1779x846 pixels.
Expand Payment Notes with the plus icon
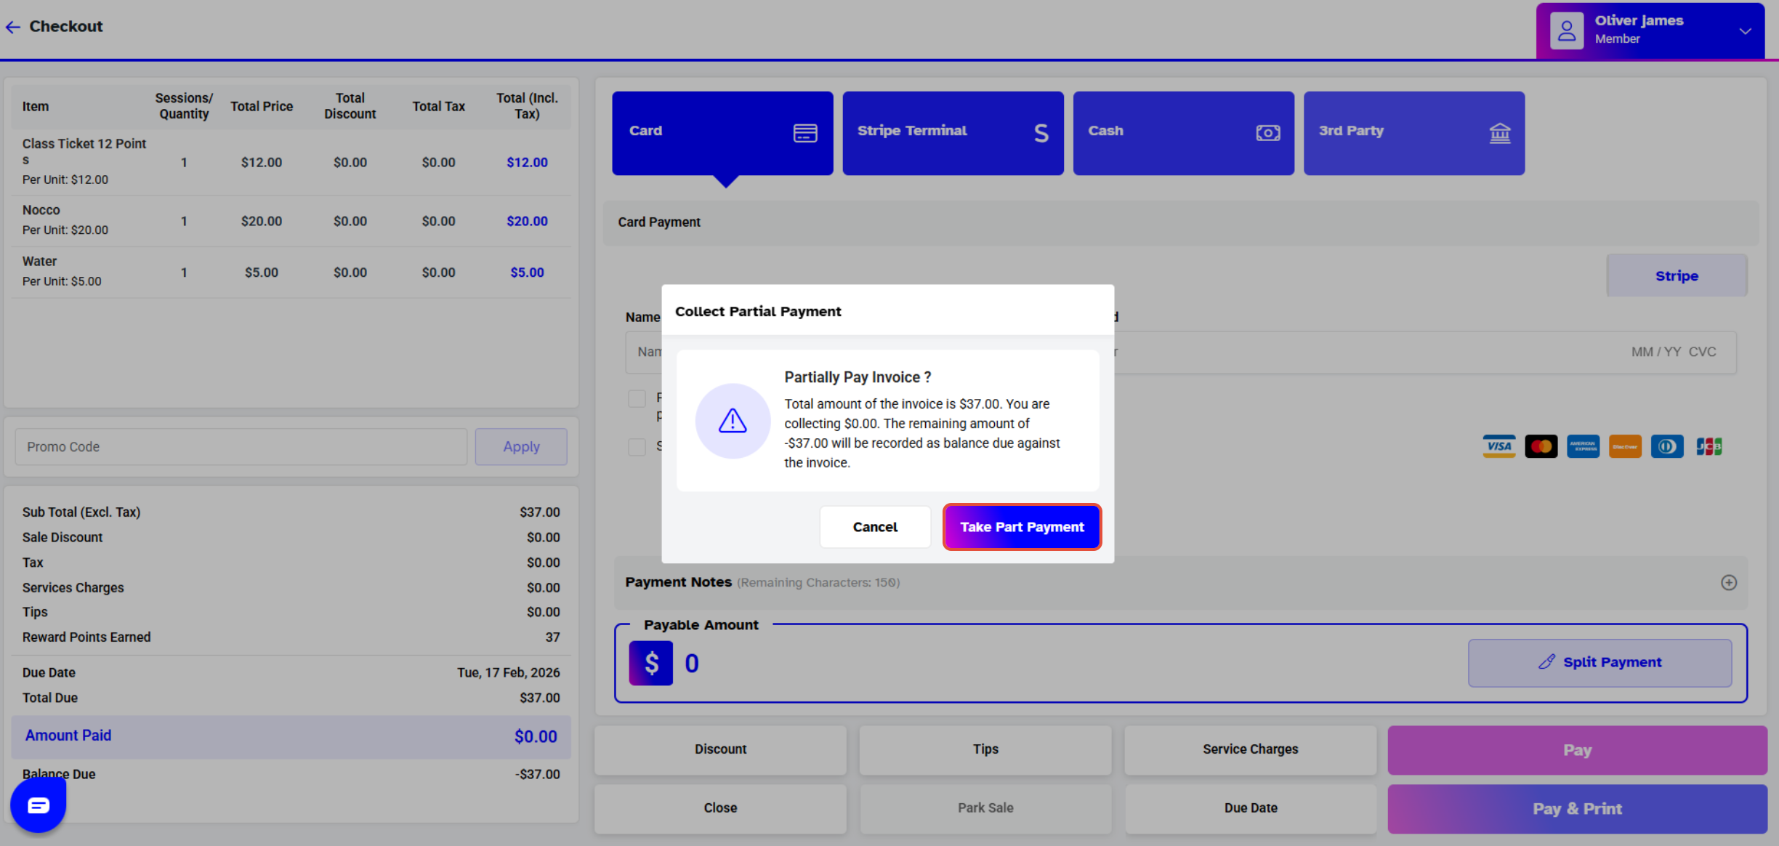tap(1729, 582)
